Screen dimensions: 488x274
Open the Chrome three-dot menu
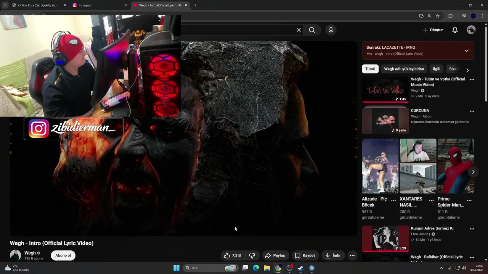[x=482, y=16]
